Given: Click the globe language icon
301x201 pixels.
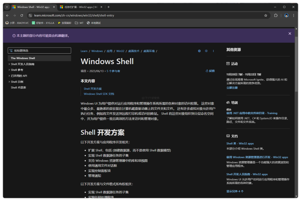Looking at the screenshot, I should coord(199,51).
